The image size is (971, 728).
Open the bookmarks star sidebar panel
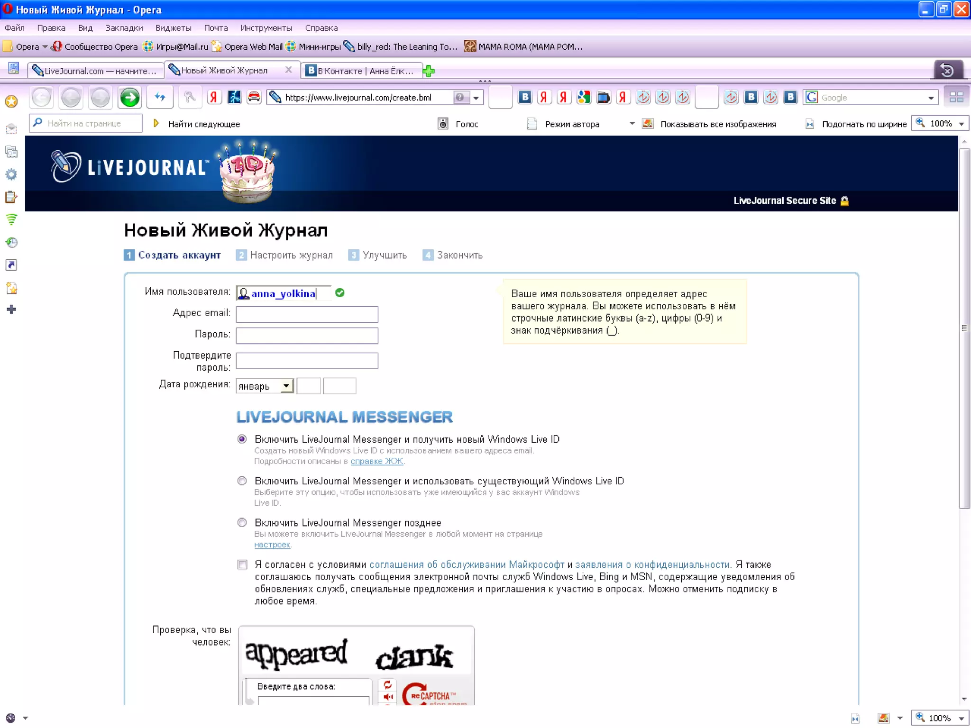click(11, 101)
